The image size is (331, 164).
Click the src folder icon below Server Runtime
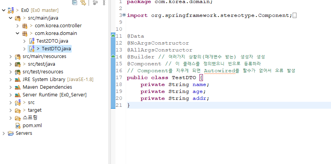point(18,103)
